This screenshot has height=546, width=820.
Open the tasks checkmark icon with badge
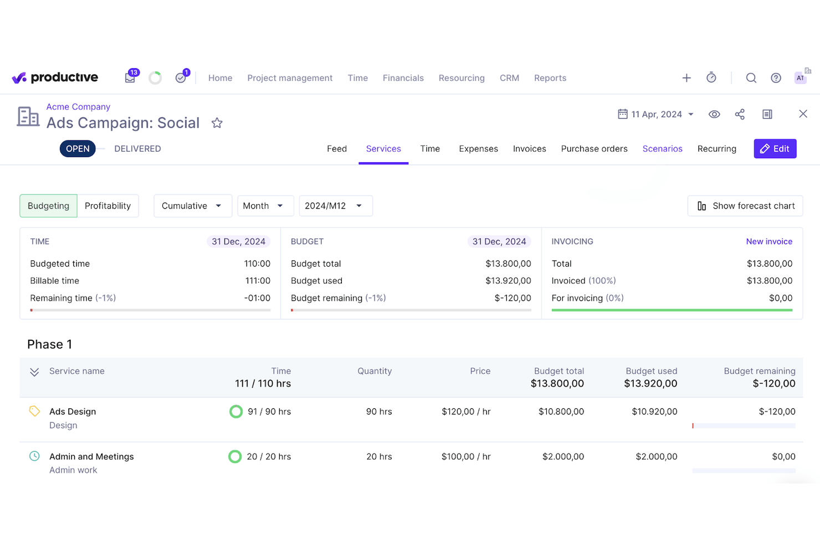tap(181, 78)
